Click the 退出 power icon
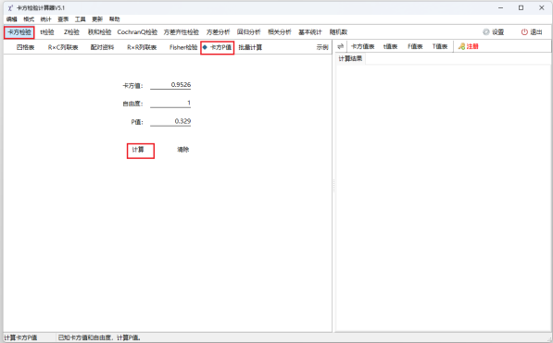This screenshot has height=343, width=553. [x=524, y=32]
